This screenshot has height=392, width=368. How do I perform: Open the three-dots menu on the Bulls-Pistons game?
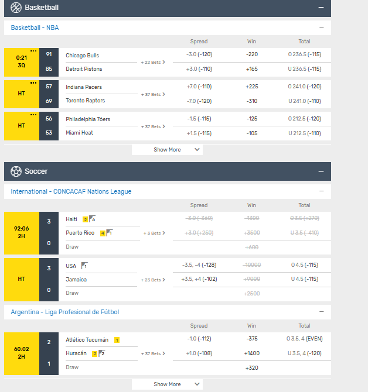(x=33, y=51)
